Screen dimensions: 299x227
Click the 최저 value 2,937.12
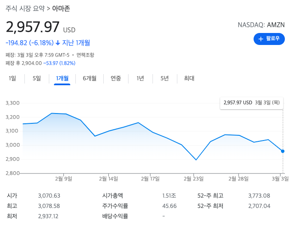(48, 216)
